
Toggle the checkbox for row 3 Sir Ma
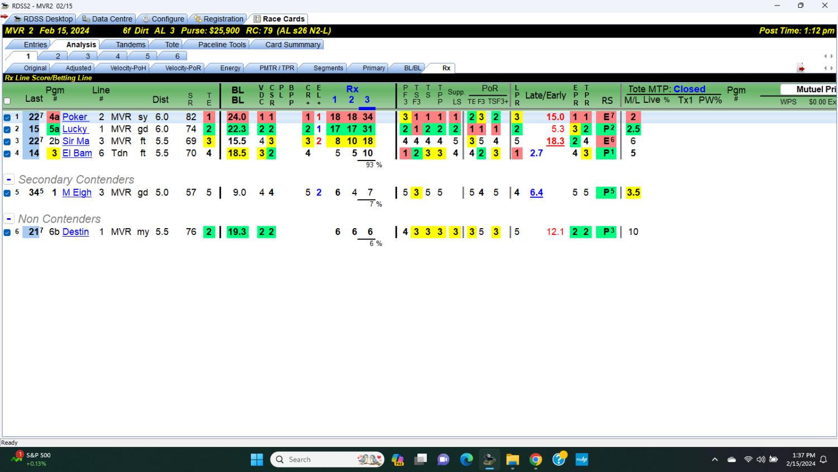pyautogui.click(x=7, y=141)
